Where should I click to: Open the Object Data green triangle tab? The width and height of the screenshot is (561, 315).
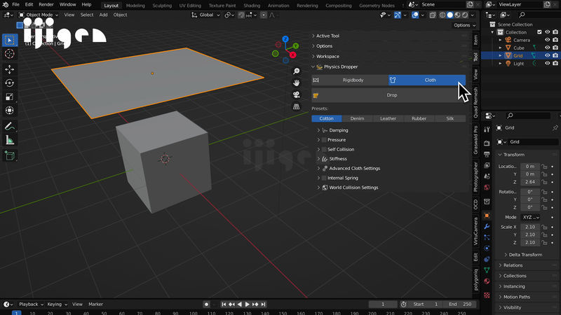click(x=487, y=270)
